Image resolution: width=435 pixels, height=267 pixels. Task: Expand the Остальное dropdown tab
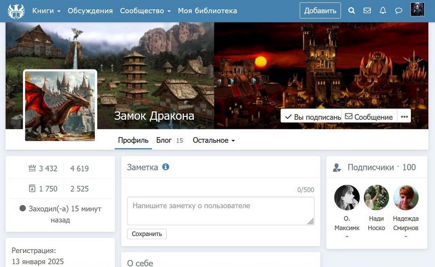[214, 140]
